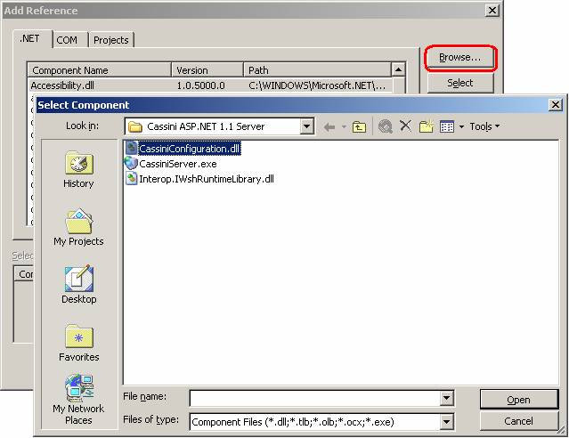The height and width of the screenshot is (438, 569).
Task: Expand the Look in folder dropdown
Action: pos(307,126)
